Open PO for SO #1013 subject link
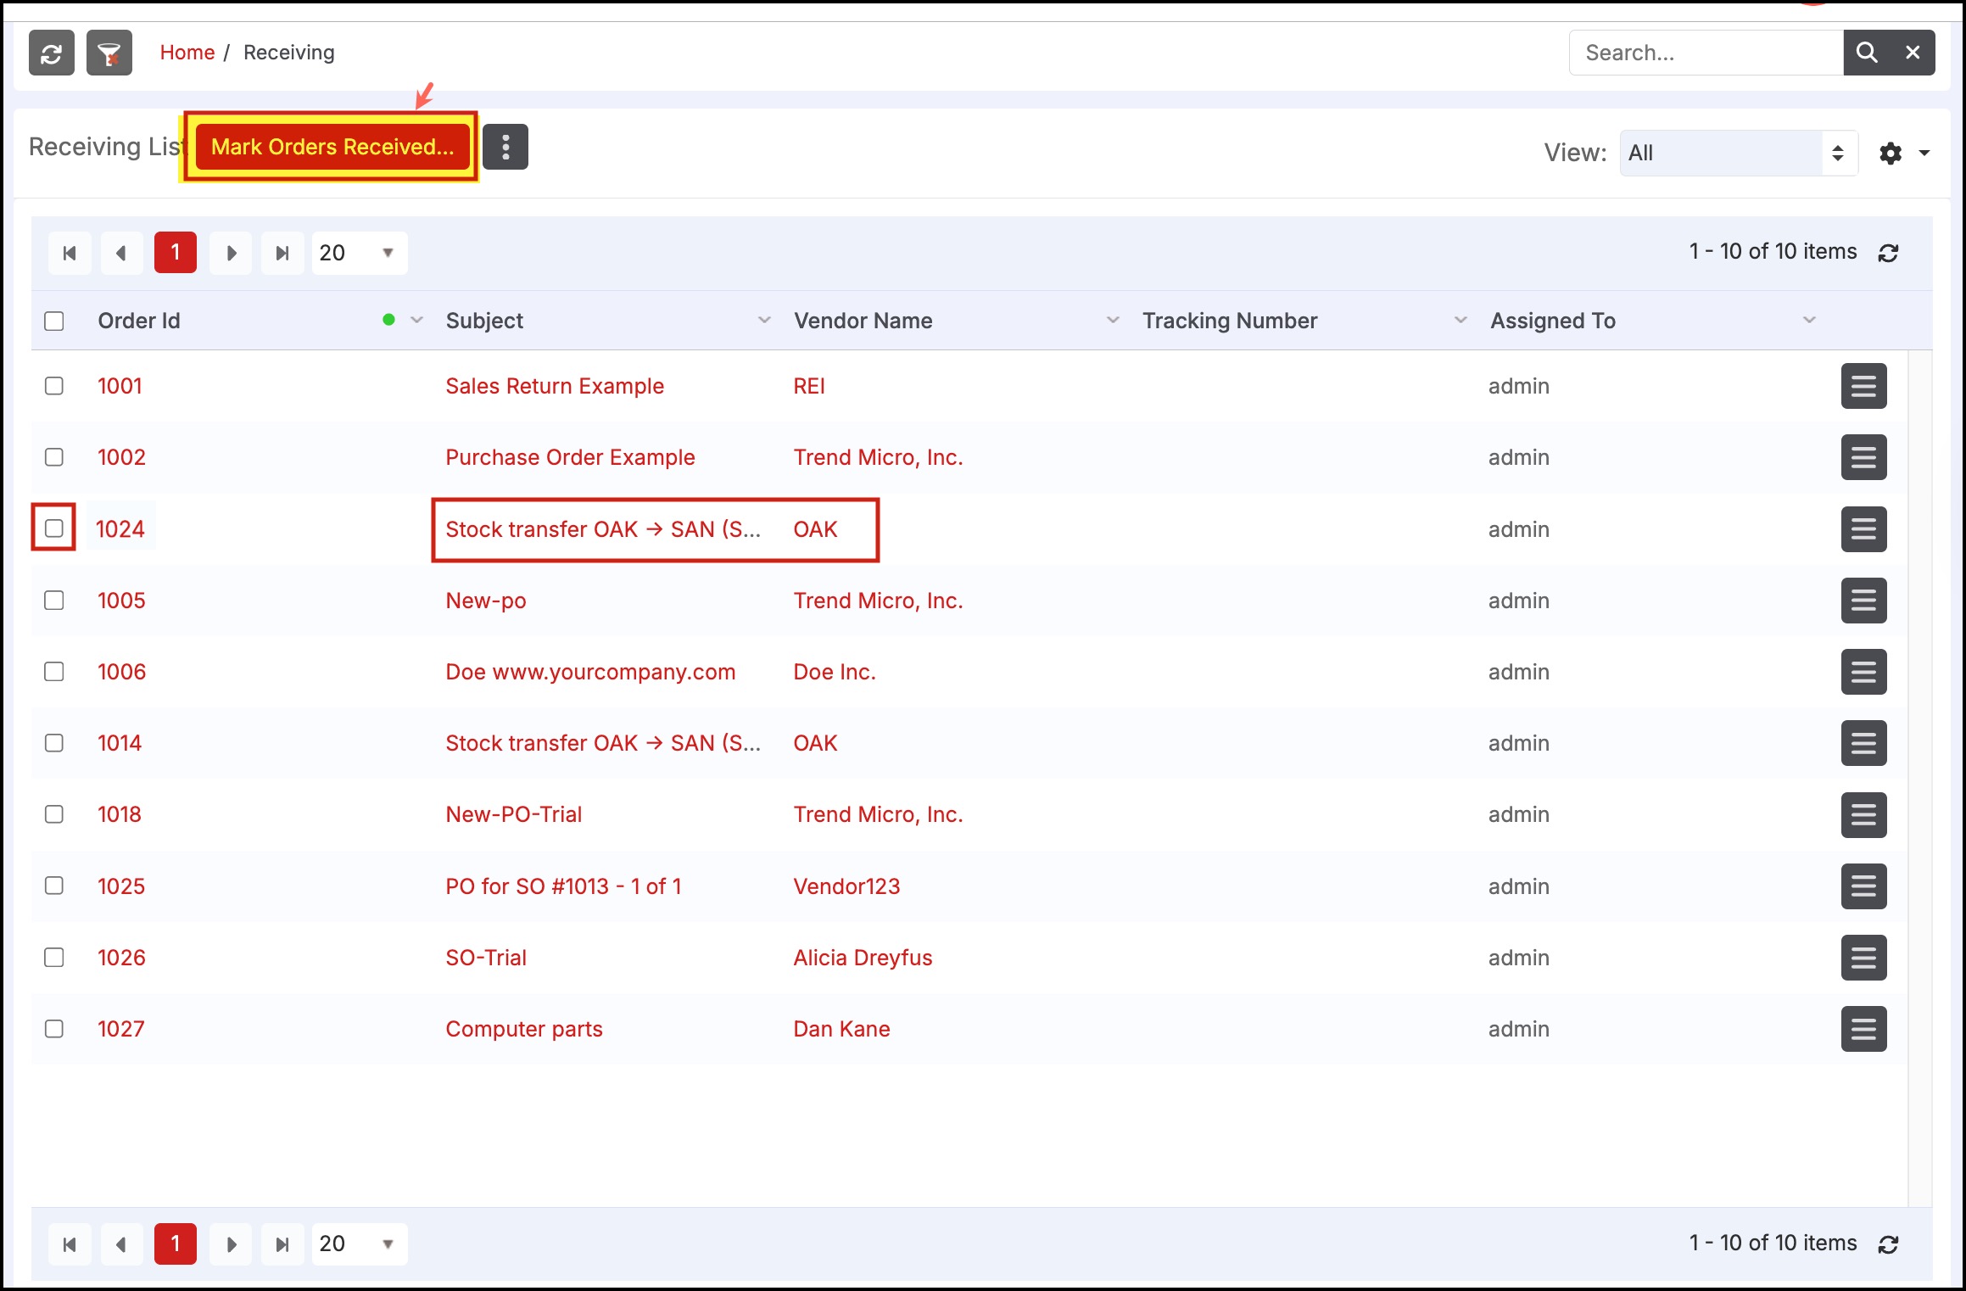This screenshot has height=1291, width=1966. click(x=563, y=886)
